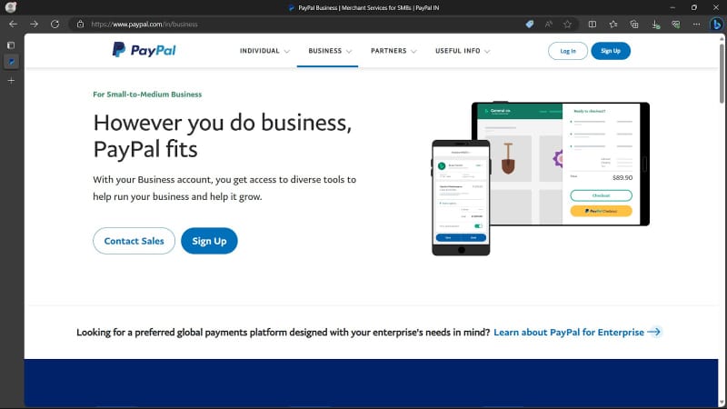Screen dimensions: 727x409
Task: Open Learn about PayPal for Enterprise link
Action: [x=569, y=332]
